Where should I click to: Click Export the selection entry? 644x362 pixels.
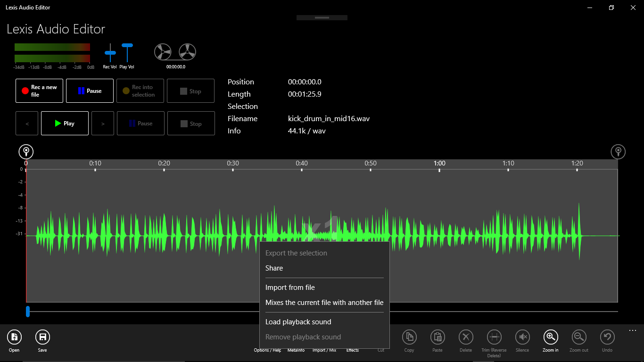pyautogui.click(x=324, y=253)
